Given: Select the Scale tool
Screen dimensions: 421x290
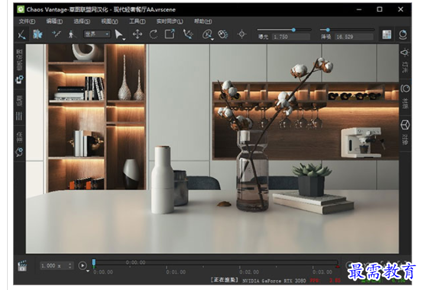Looking at the screenshot, I should point(170,34).
